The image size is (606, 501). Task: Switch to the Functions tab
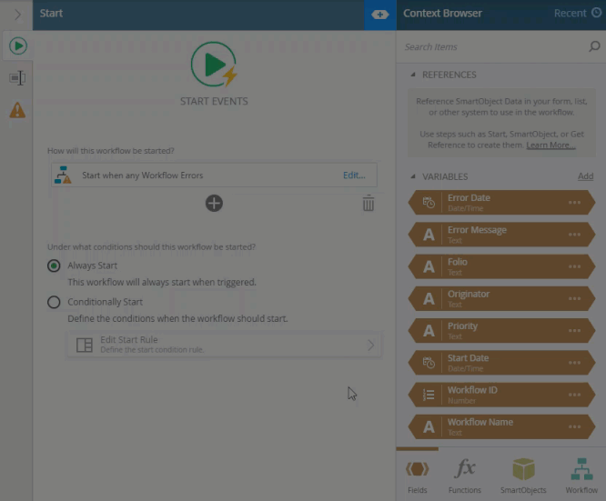[465, 476]
